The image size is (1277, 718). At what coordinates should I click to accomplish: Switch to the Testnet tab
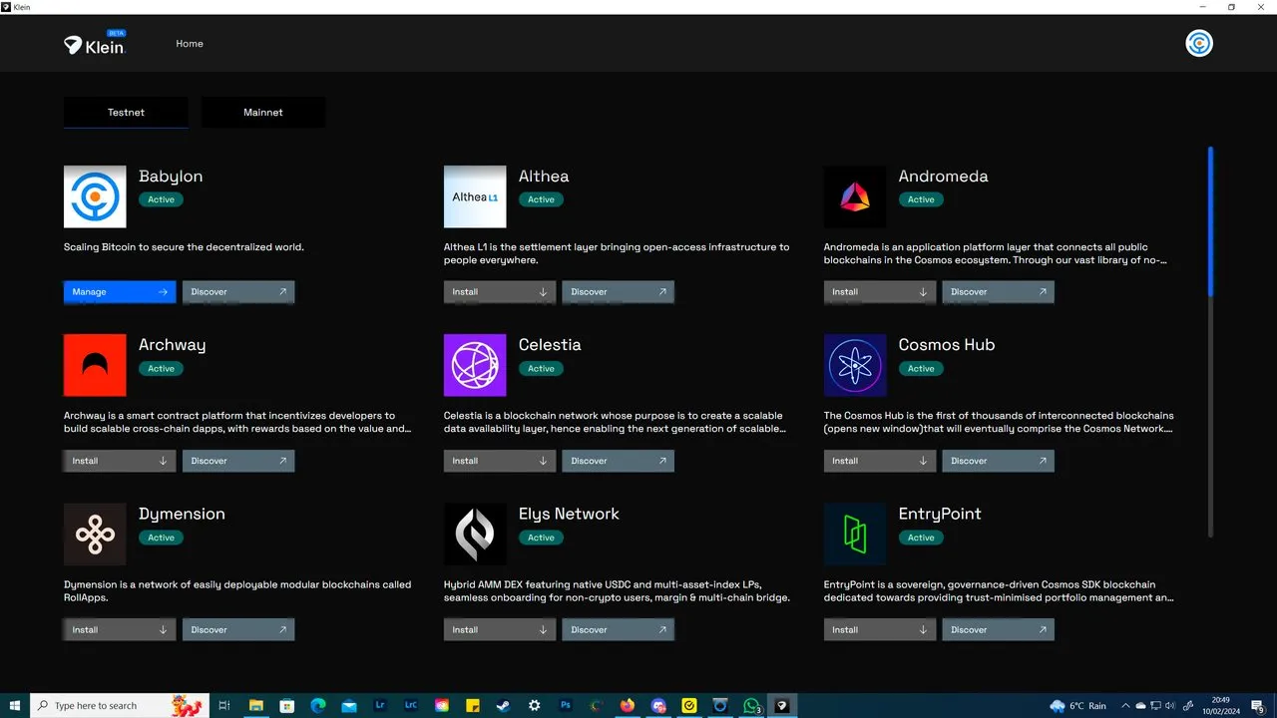coord(126,113)
